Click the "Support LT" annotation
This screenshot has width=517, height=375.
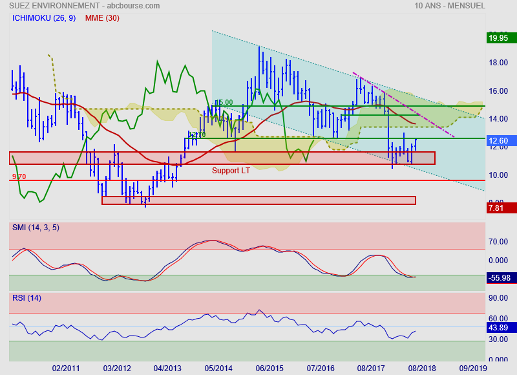pos(231,171)
